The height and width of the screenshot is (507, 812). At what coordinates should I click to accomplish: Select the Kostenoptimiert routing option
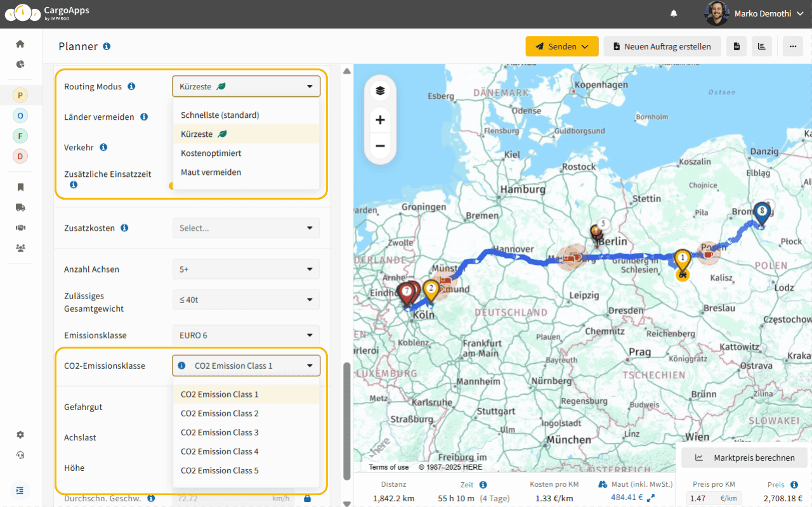pos(211,153)
